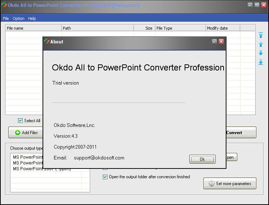The image size is (269, 205).
Task: Click the Move to bottom arrow icon
Action: click(261, 62)
